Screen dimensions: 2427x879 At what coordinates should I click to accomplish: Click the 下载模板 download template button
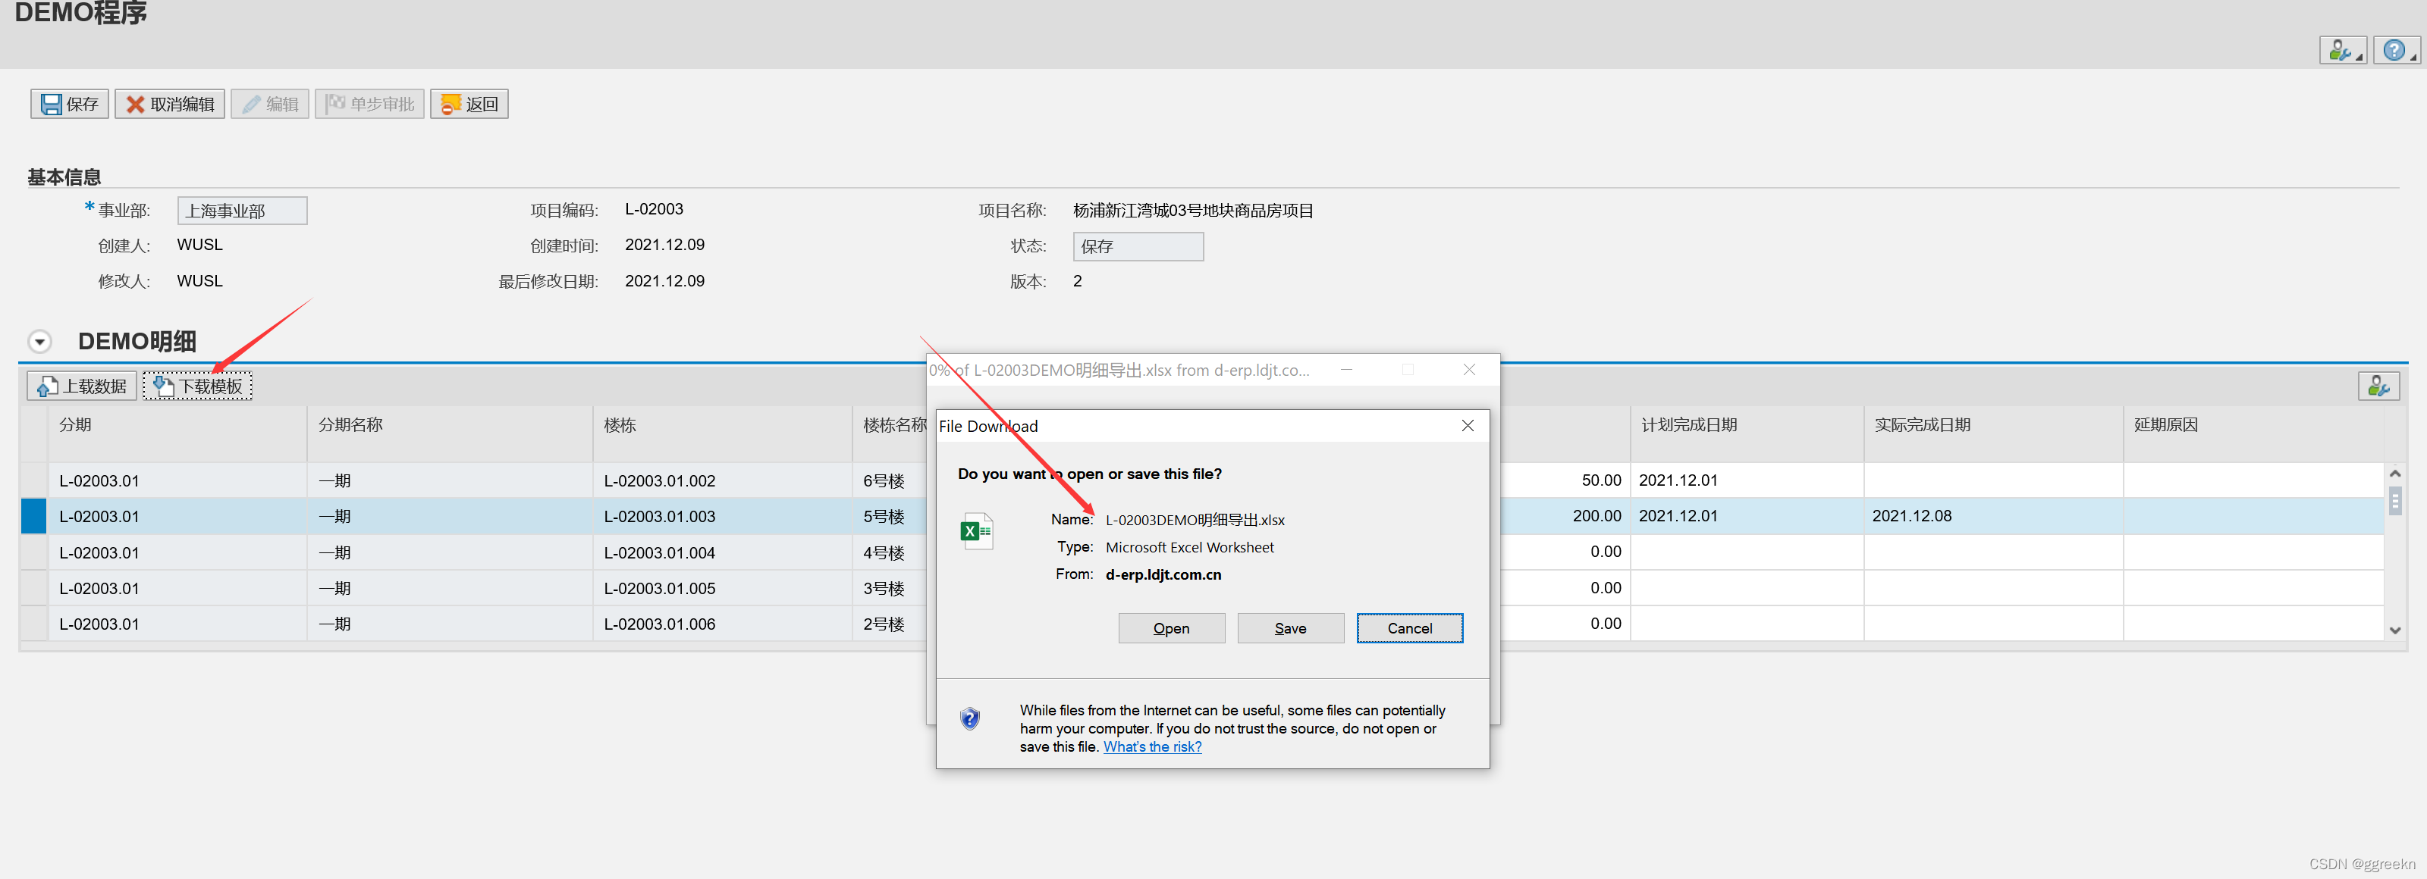point(198,386)
